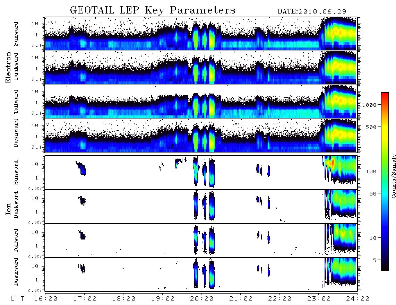Click the 50 value on the color bar
396x305 pixels.
coord(373,194)
